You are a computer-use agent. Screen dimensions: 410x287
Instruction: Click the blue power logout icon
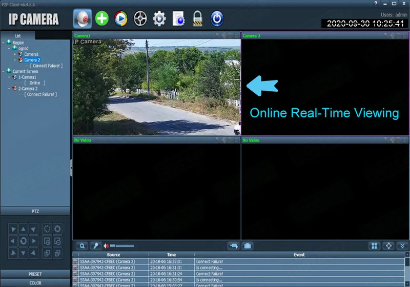coord(217,18)
